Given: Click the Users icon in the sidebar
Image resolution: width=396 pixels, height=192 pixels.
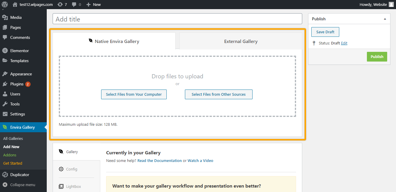Looking at the screenshot, I should (5, 94).
